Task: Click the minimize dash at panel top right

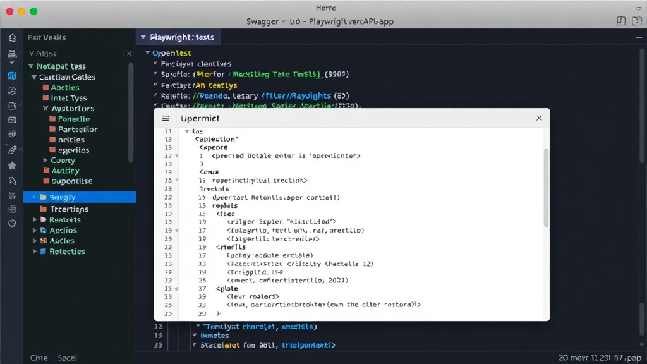Action: click(x=639, y=37)
